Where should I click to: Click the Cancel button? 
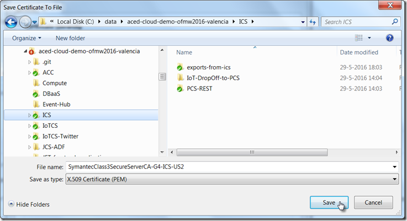pos(373,202)
